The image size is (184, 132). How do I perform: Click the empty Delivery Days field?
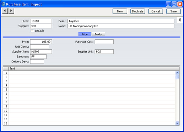[x=37, y=62]
